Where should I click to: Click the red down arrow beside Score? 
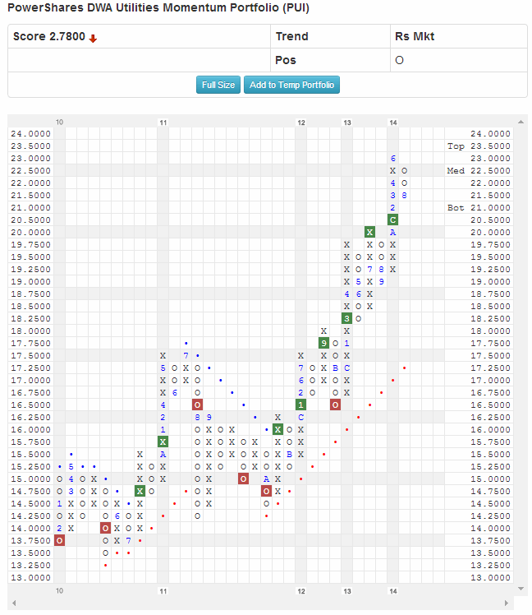(x=94, y=38)
